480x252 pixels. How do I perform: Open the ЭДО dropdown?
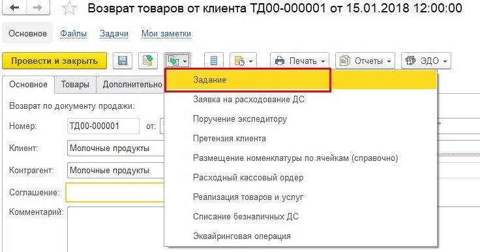(x=426, y=61)
